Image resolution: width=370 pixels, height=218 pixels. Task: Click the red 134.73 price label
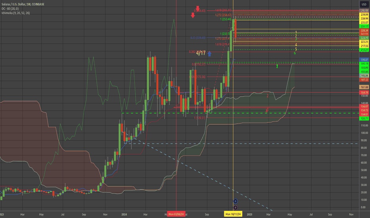click(364, 110)
